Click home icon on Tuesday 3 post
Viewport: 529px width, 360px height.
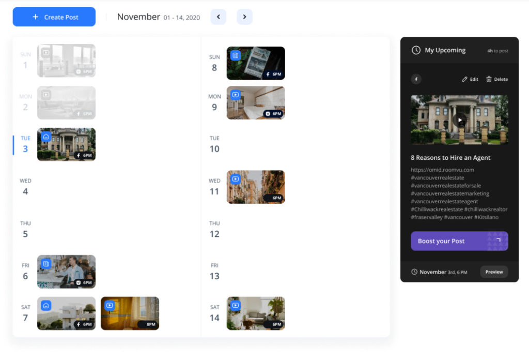click(46, 137)
